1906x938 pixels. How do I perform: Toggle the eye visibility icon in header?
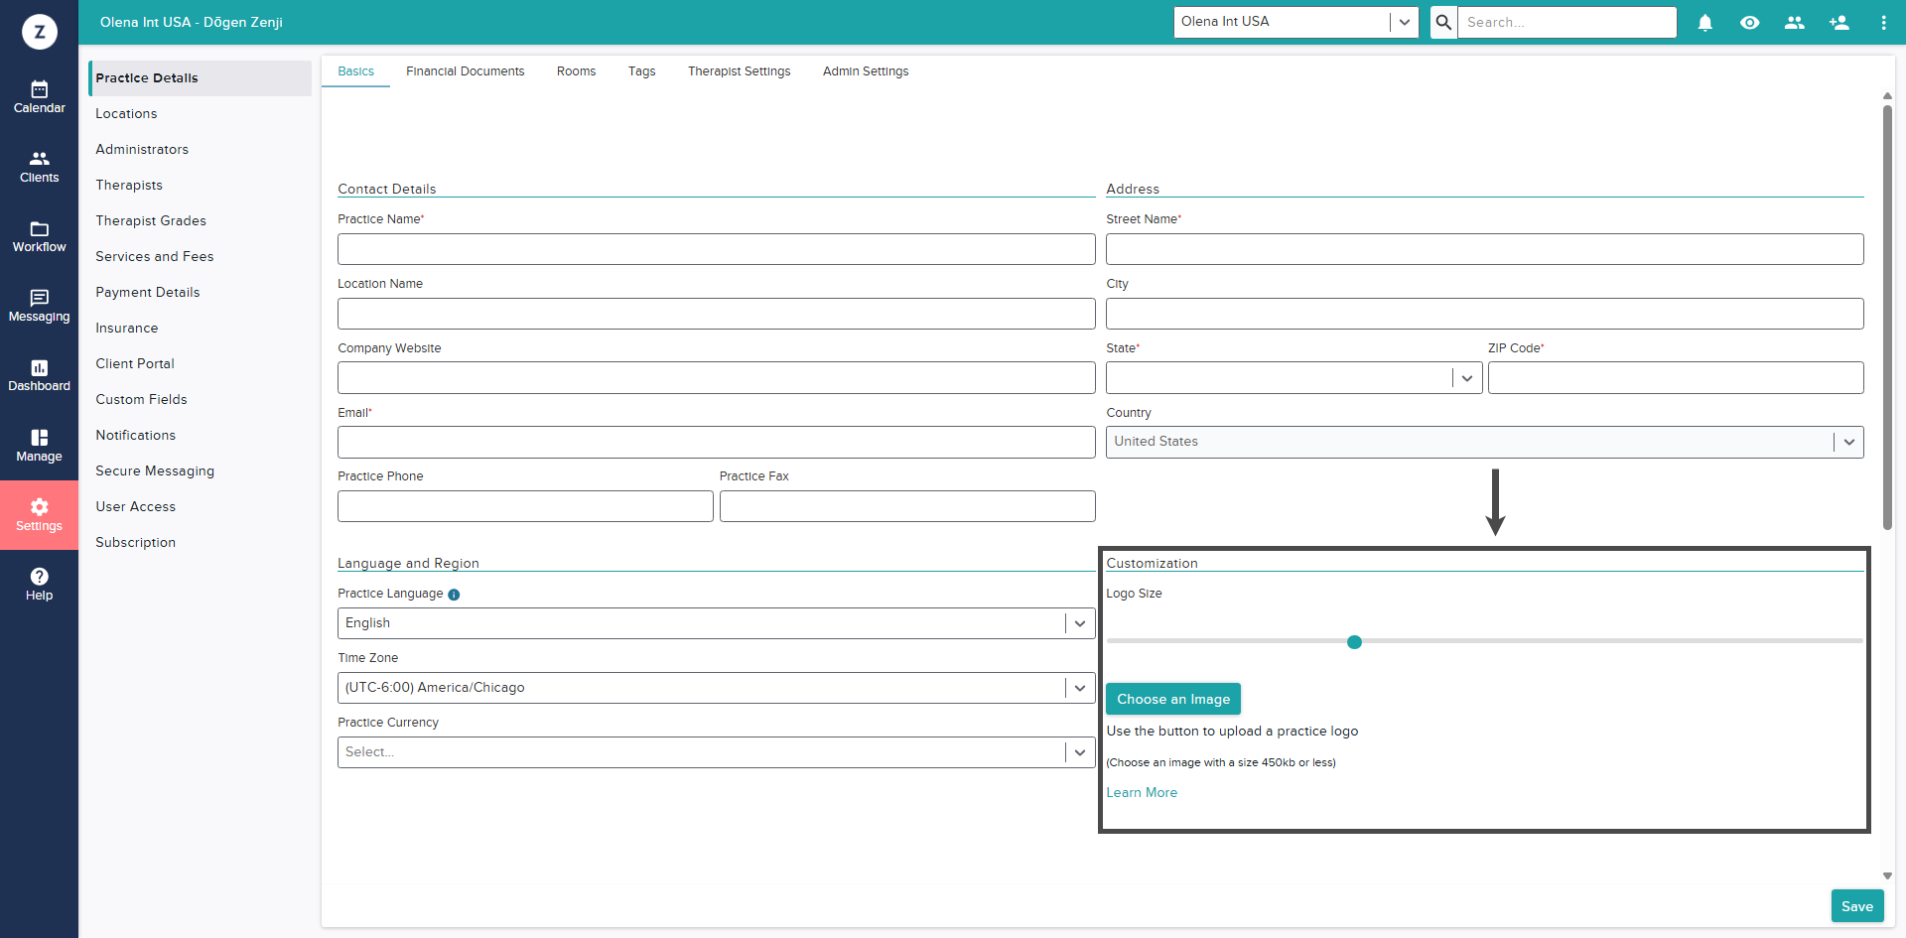tap(1749, 23)
